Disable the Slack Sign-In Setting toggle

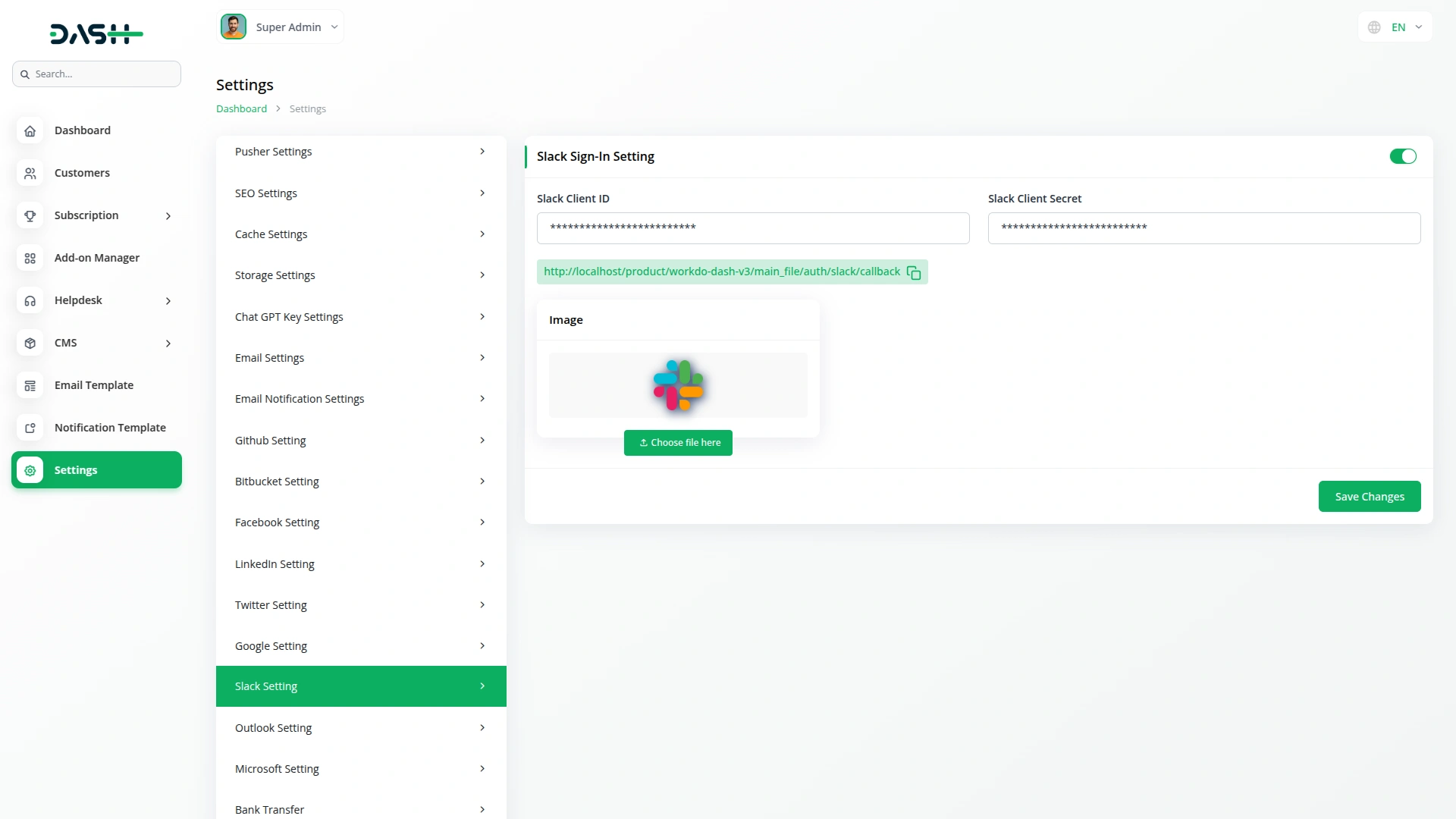coord(1403,156)
